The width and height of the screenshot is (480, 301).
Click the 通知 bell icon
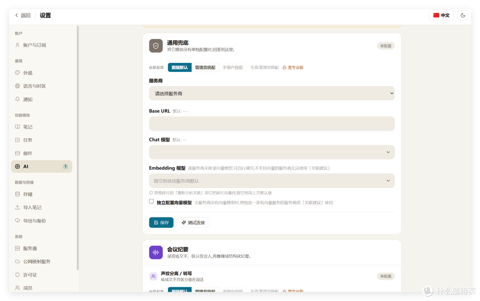pos(17,99)
